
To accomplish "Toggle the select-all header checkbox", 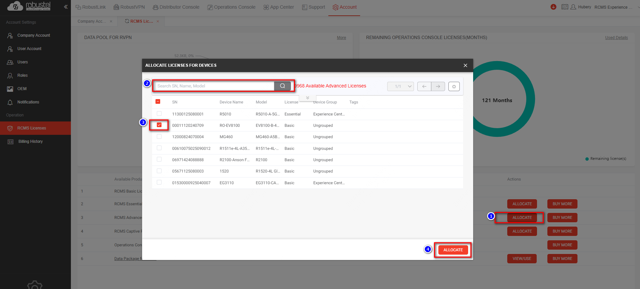I will 158,102.
